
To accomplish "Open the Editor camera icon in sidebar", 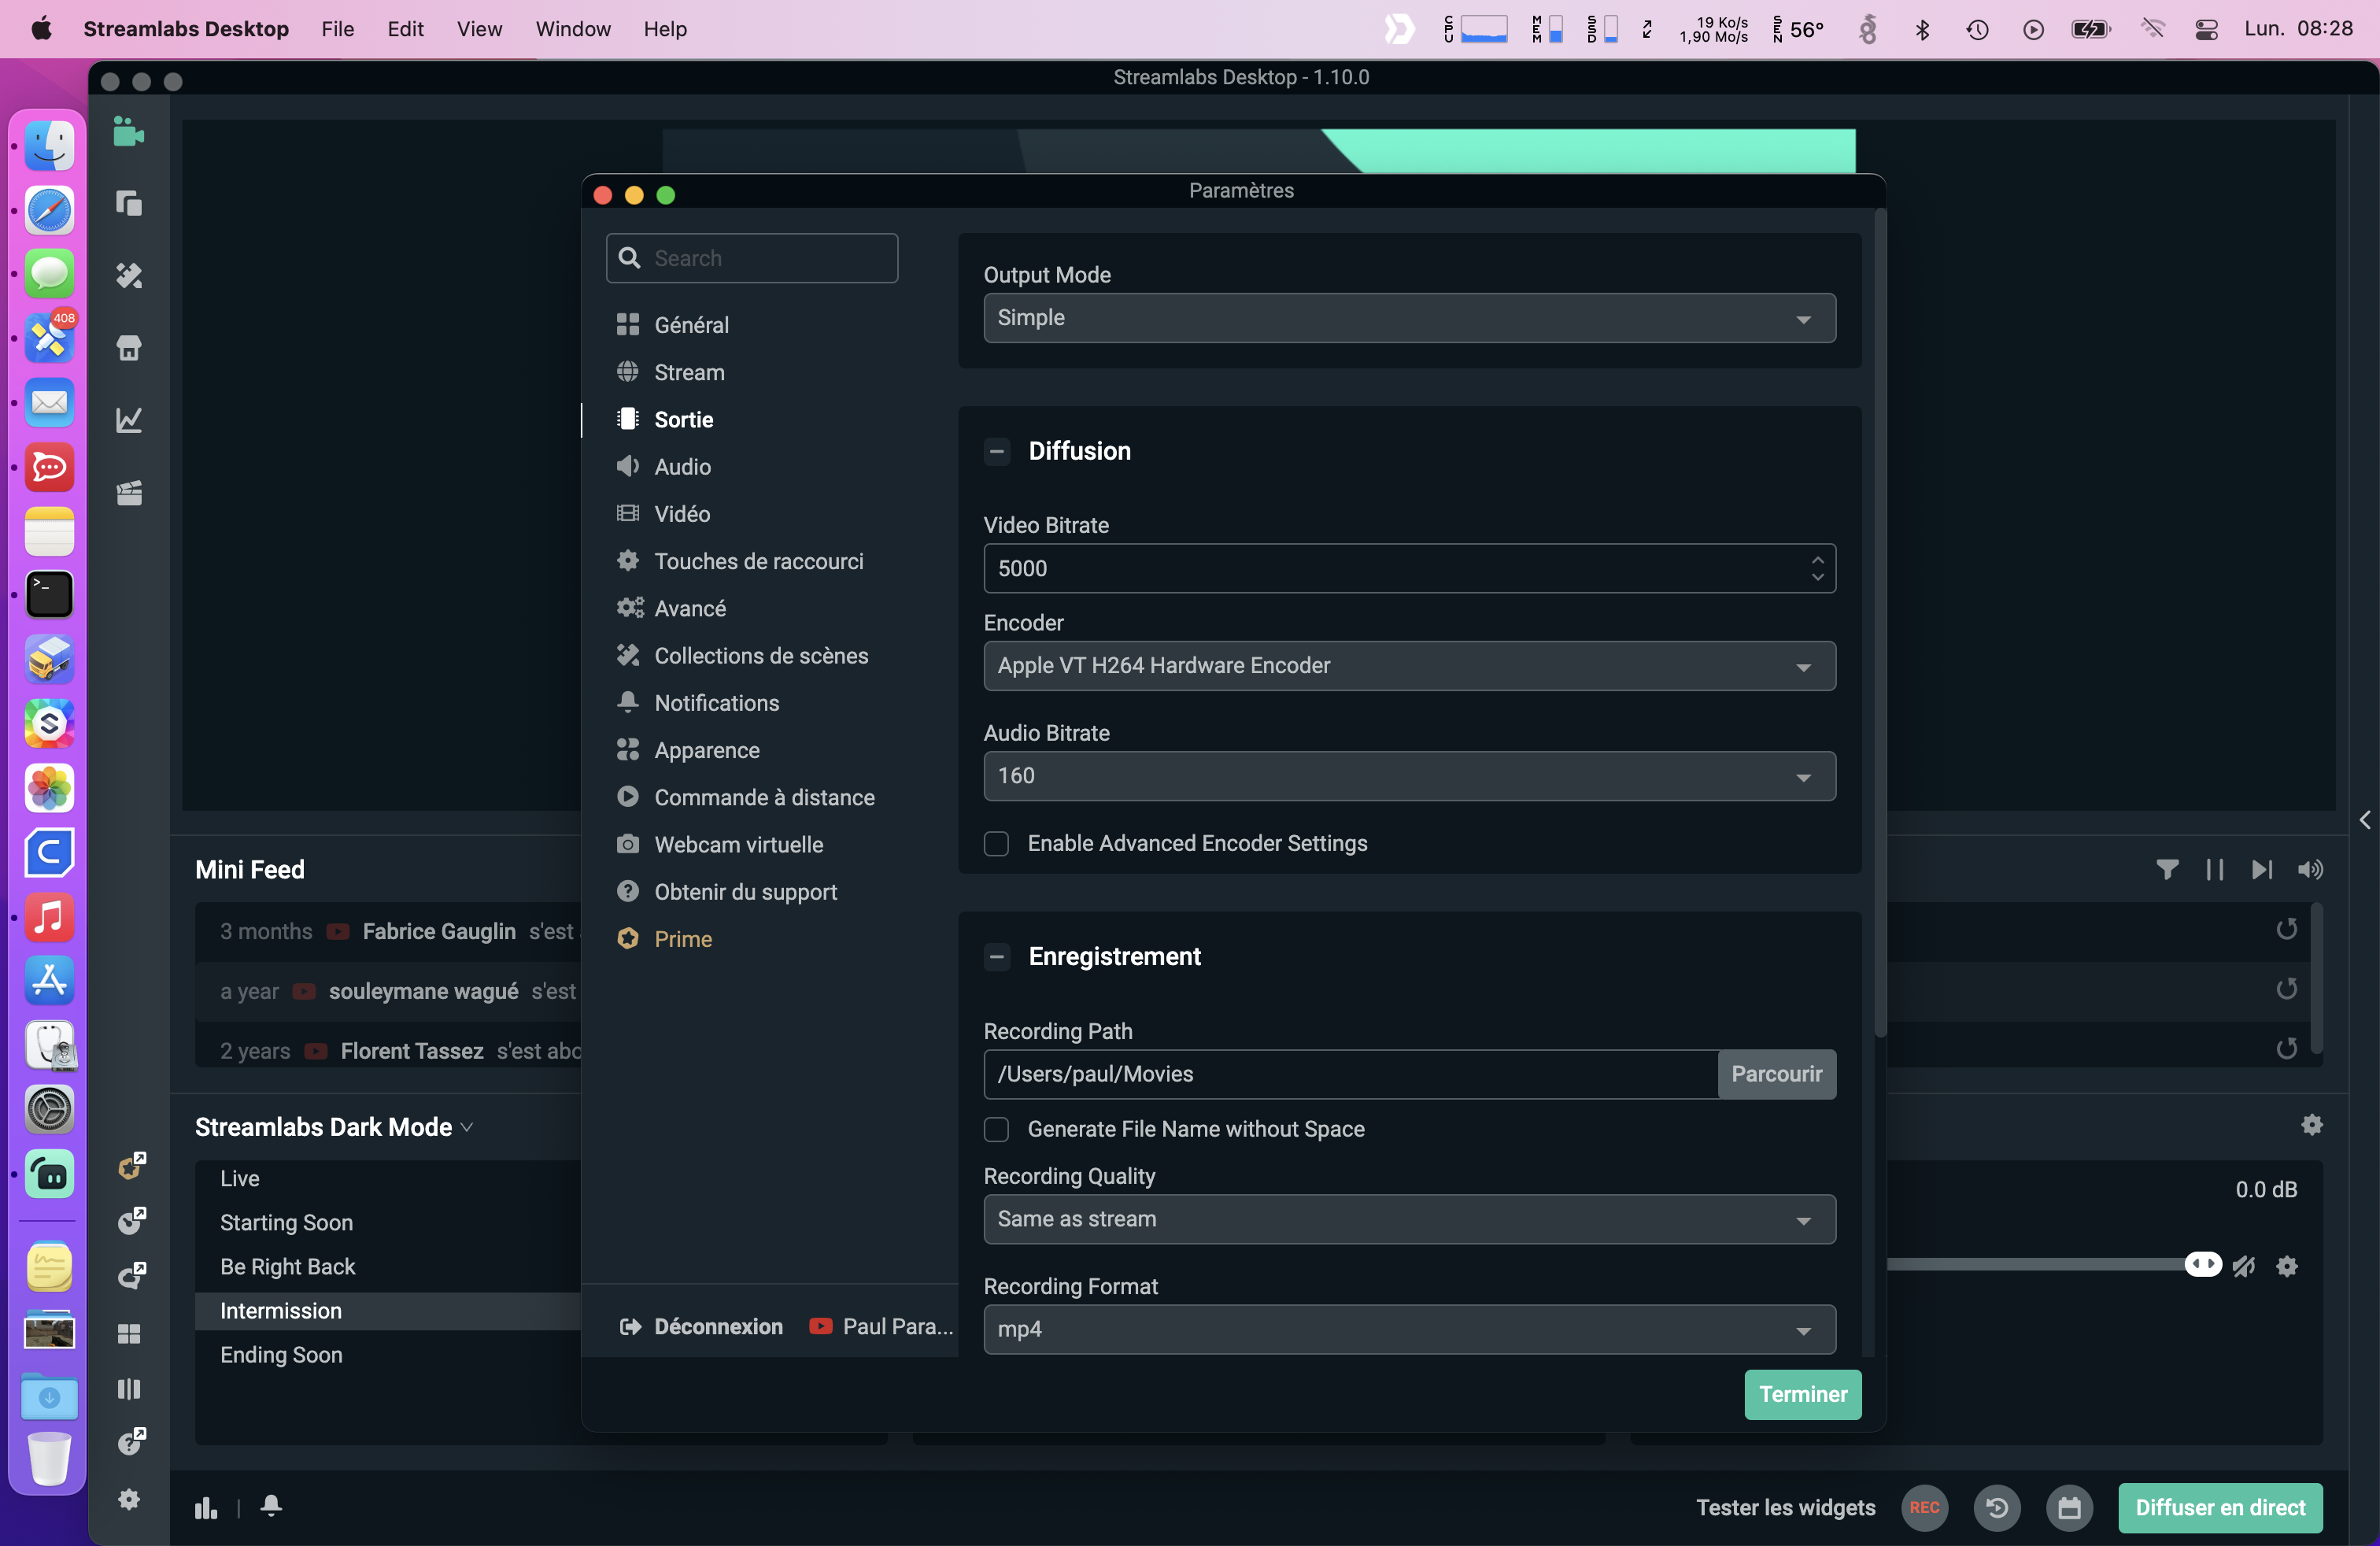I will pyautogui.click(x=129, y=132).
